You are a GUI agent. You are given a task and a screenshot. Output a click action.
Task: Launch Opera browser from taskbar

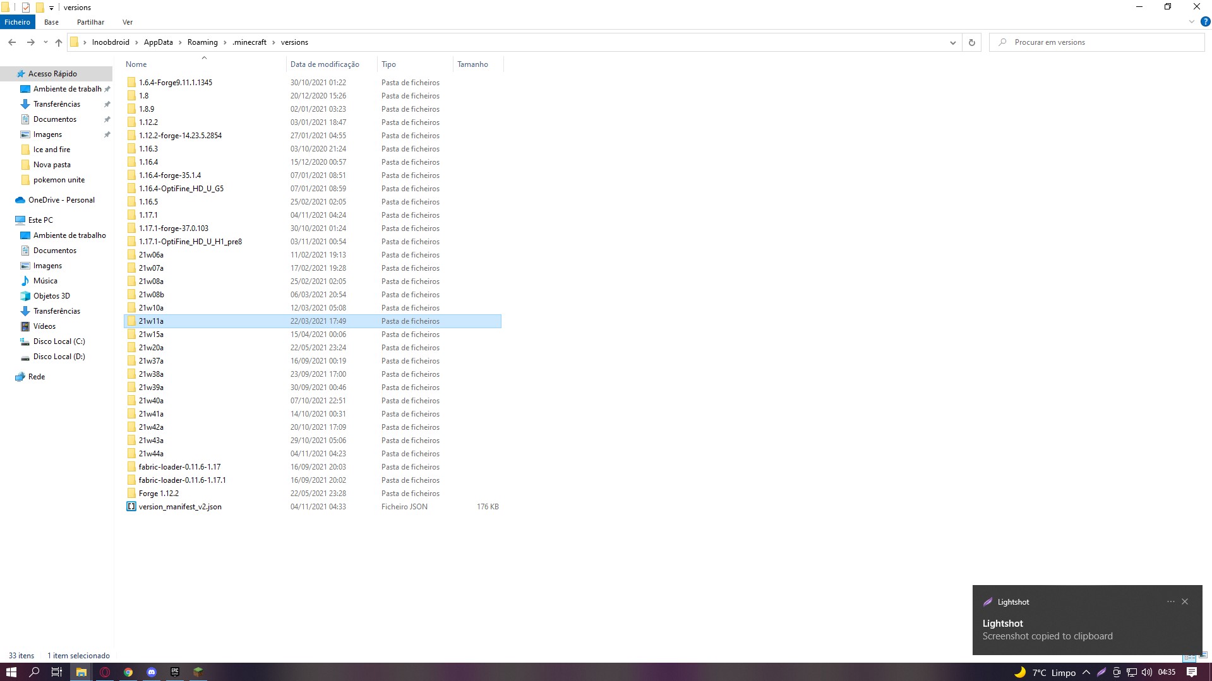point(105,672)
